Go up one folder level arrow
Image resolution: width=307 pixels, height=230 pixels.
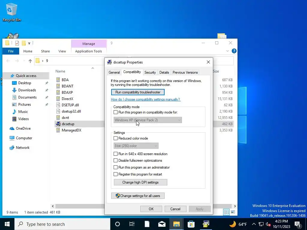pos(30,61)
